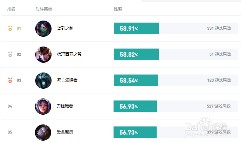Viewport: 241px width, 143px height.
Task: Click the silver medal icon for rank 02
Action: tap(10, 54)
